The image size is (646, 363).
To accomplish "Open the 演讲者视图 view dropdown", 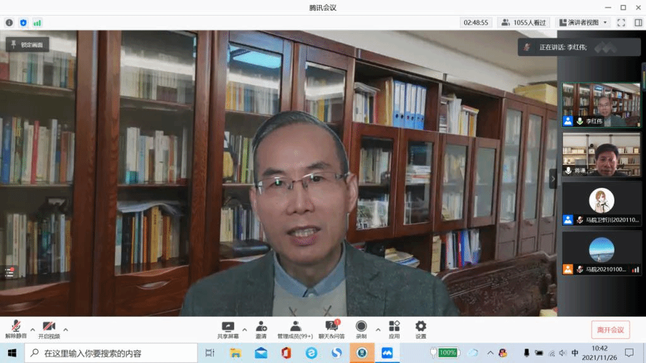I will pos(582,22).
